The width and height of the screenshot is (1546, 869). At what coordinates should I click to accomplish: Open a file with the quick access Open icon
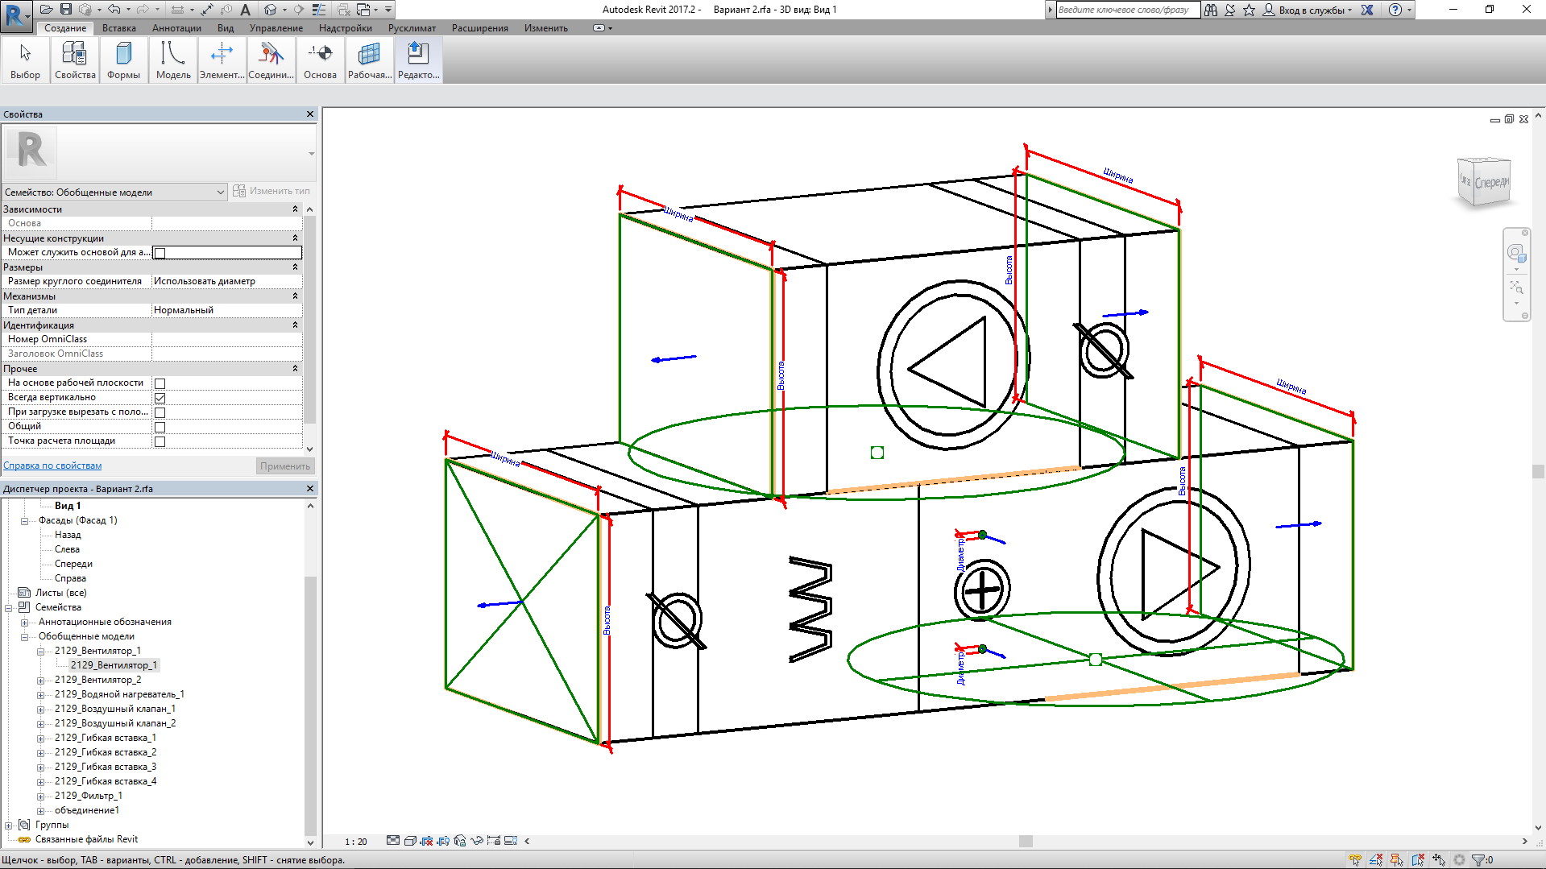click(46, 10)
